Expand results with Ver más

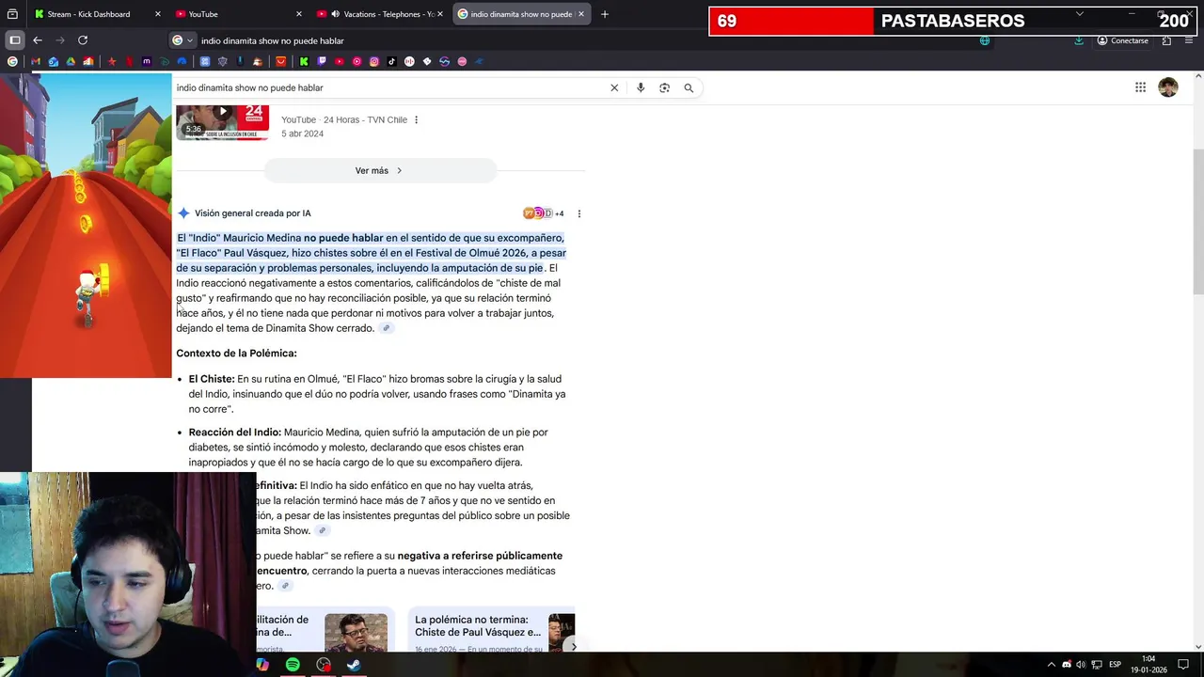click(380, 170)
